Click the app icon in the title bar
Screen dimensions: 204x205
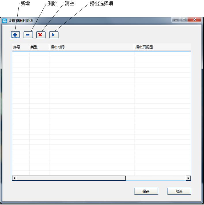[x=5, y=21]
